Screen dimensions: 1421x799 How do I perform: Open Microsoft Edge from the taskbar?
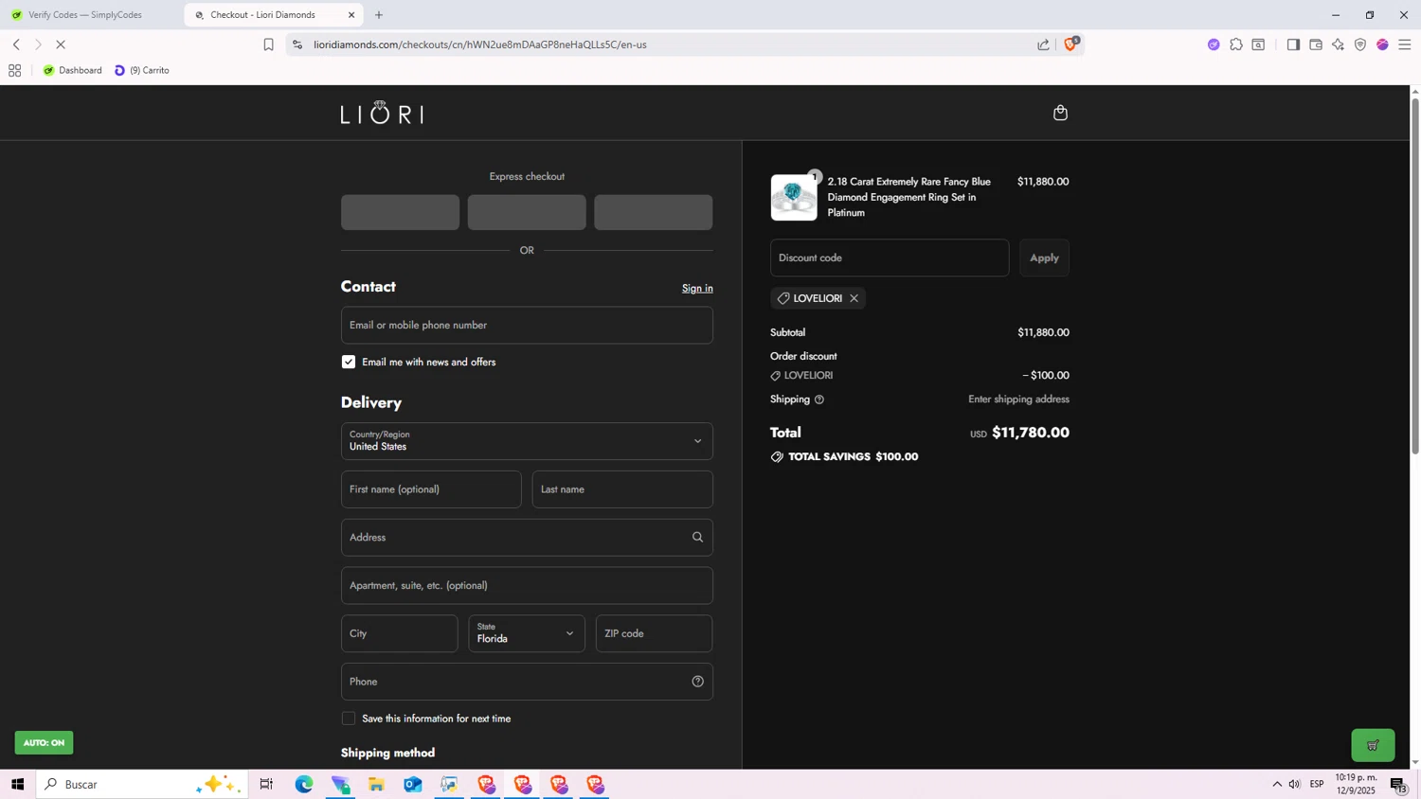pyautogui.click(x=304, y=784)
